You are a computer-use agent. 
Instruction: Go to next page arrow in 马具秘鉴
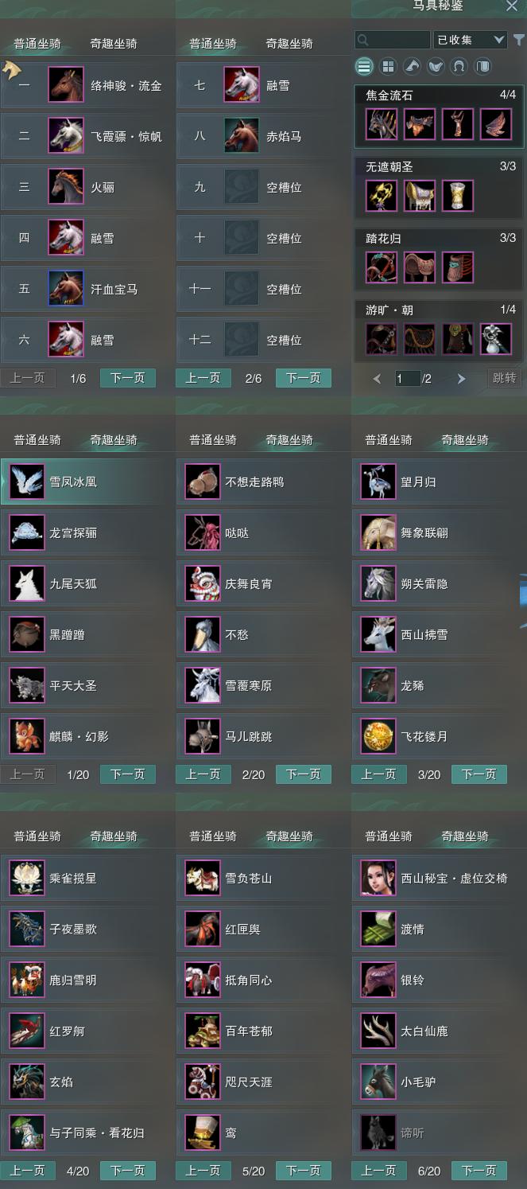pos(461,379)
